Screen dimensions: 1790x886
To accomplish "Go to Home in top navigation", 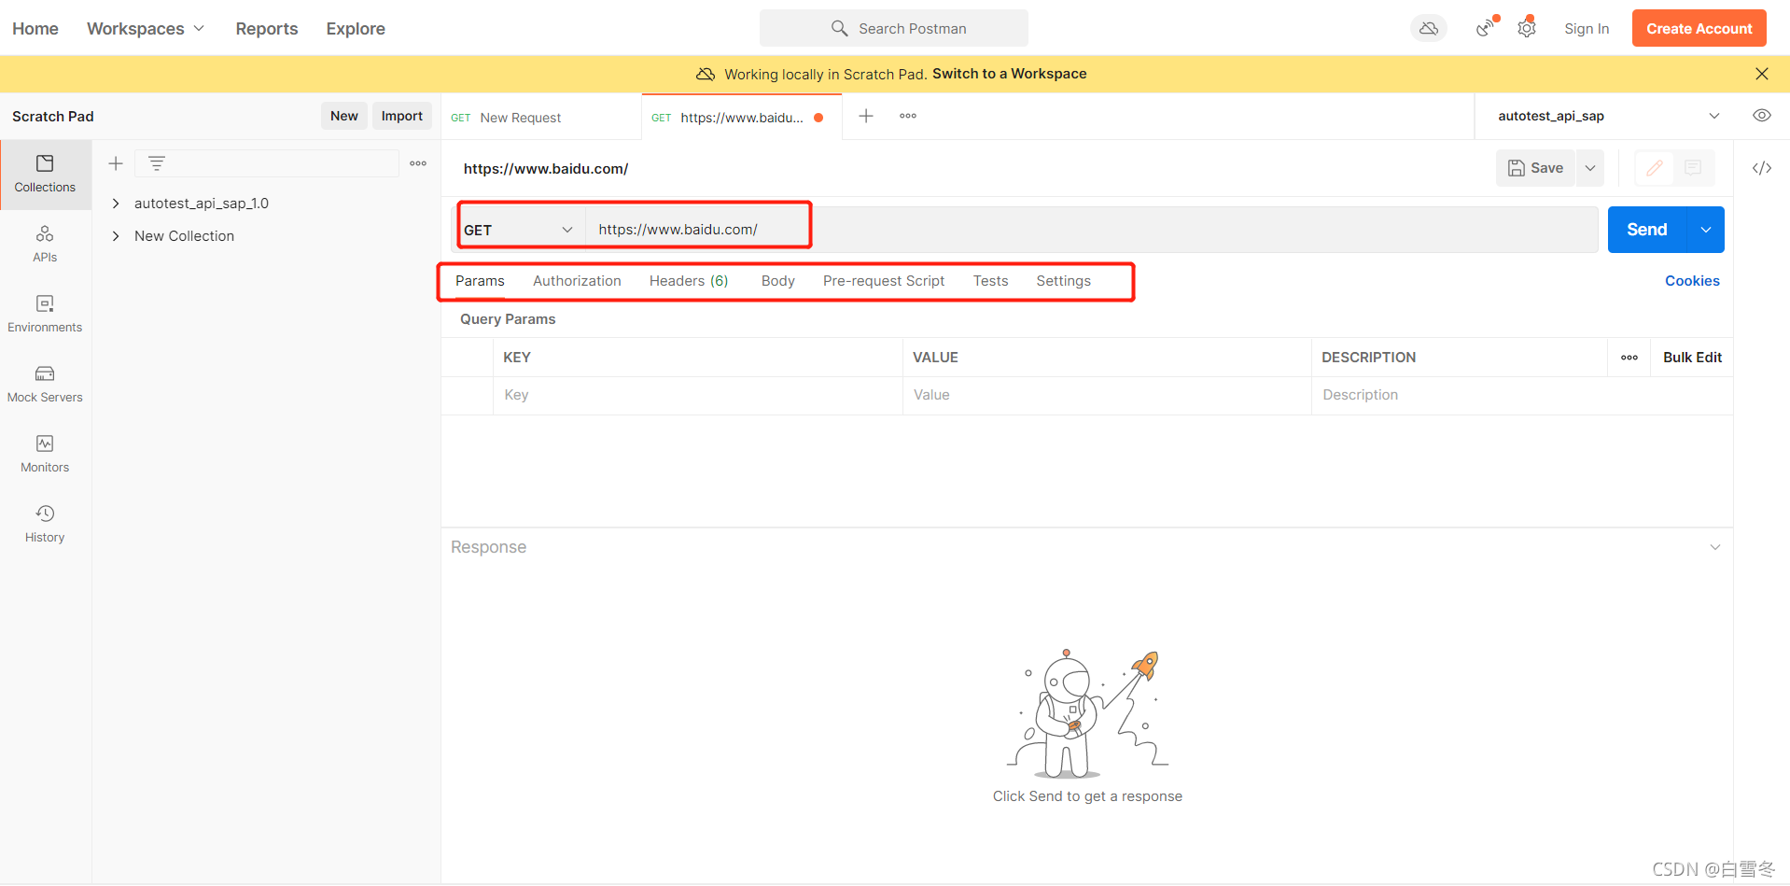I will pyautogui.click(x=35, y=29).
